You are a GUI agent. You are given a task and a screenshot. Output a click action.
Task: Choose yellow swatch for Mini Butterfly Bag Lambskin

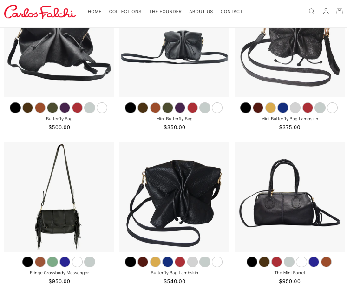click(270, 108)
